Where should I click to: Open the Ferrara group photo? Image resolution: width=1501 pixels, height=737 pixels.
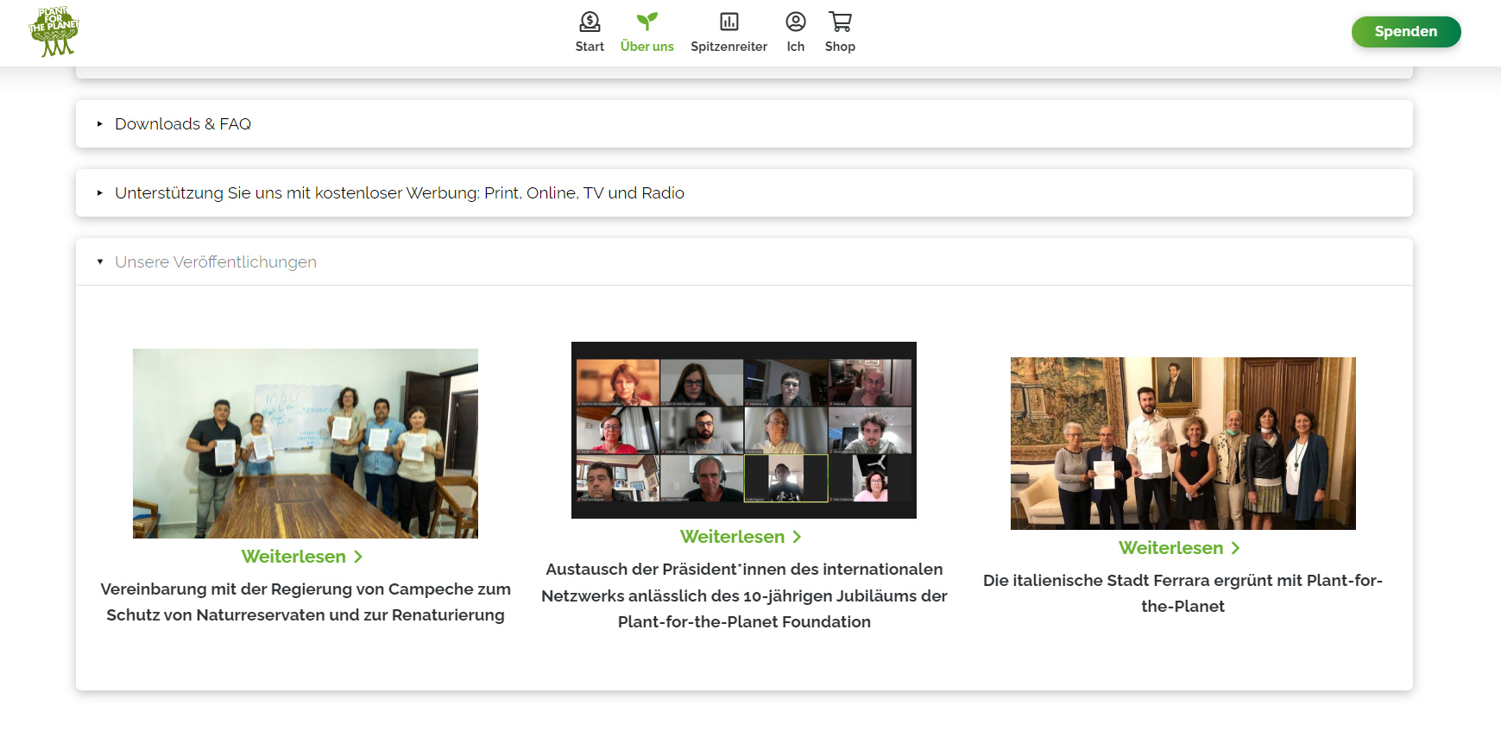coord(1183,444)
